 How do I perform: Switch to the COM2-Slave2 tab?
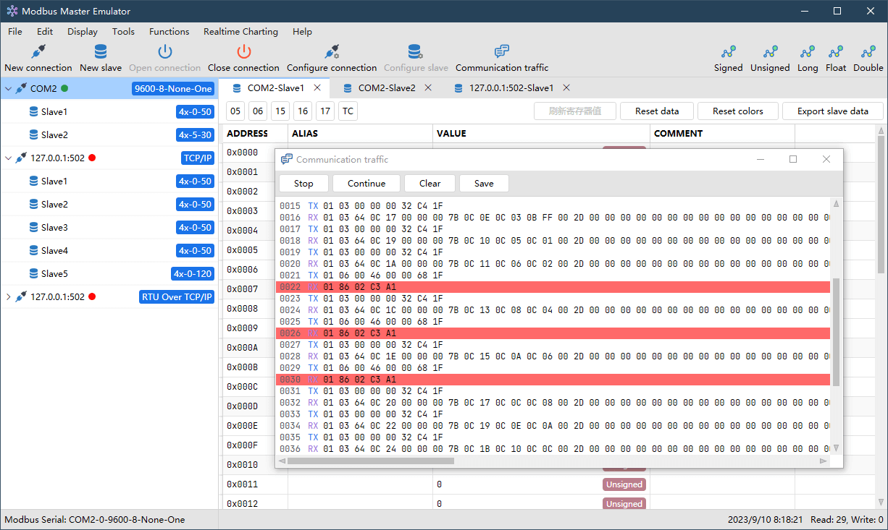coord(387,88)
